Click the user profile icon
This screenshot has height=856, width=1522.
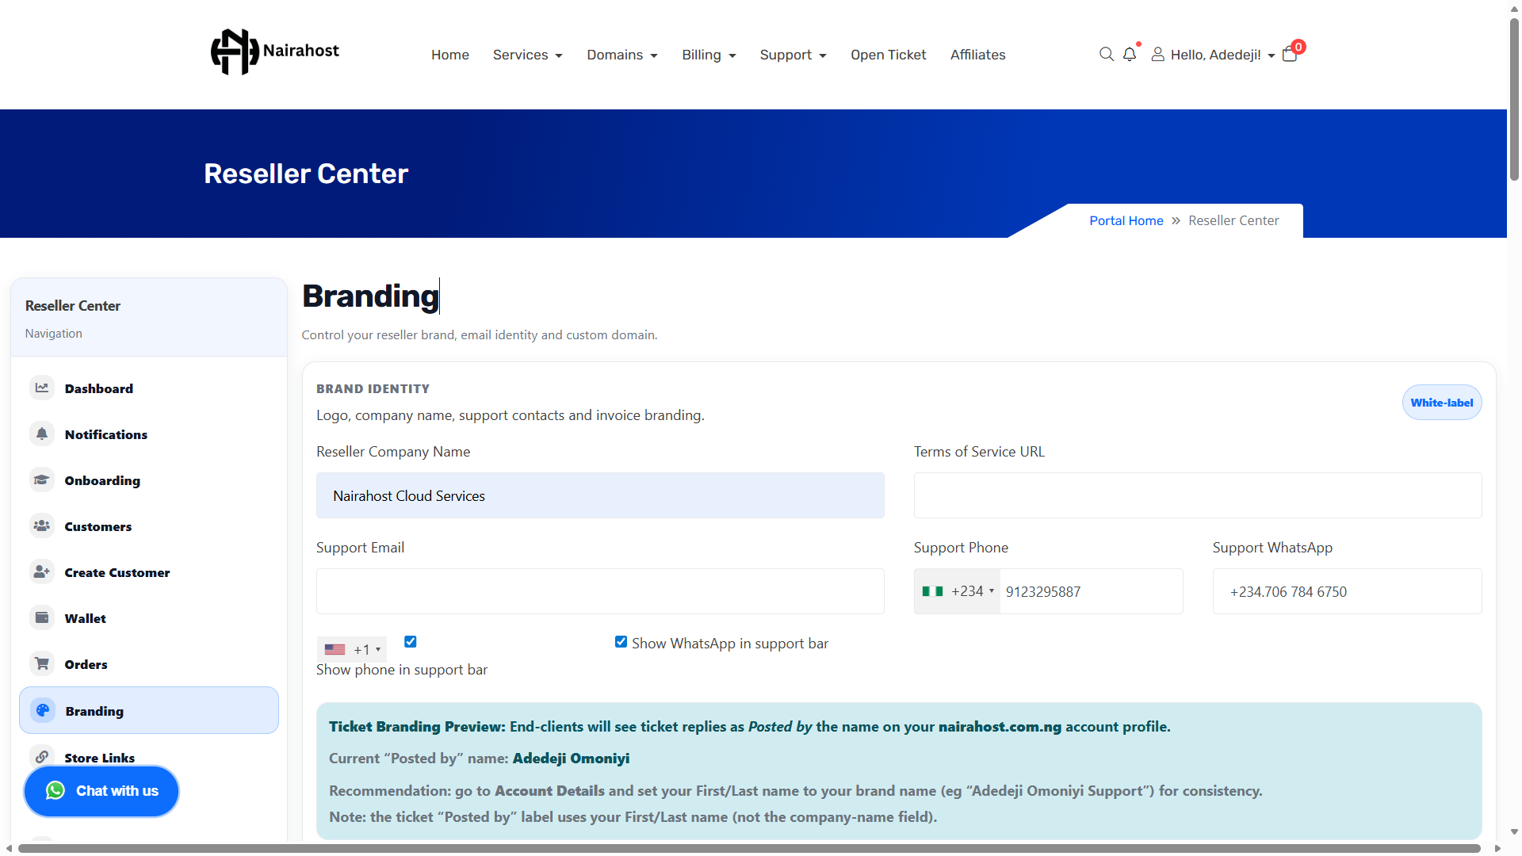[x=1158, y=54]
